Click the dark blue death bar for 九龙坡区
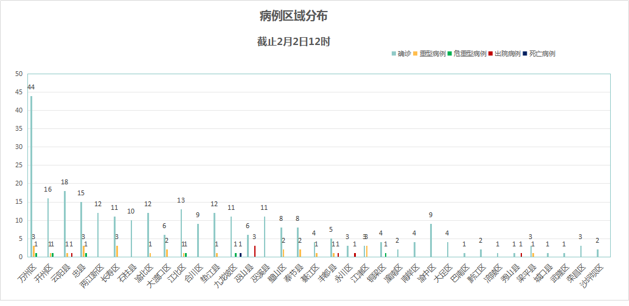 [240, 254]
